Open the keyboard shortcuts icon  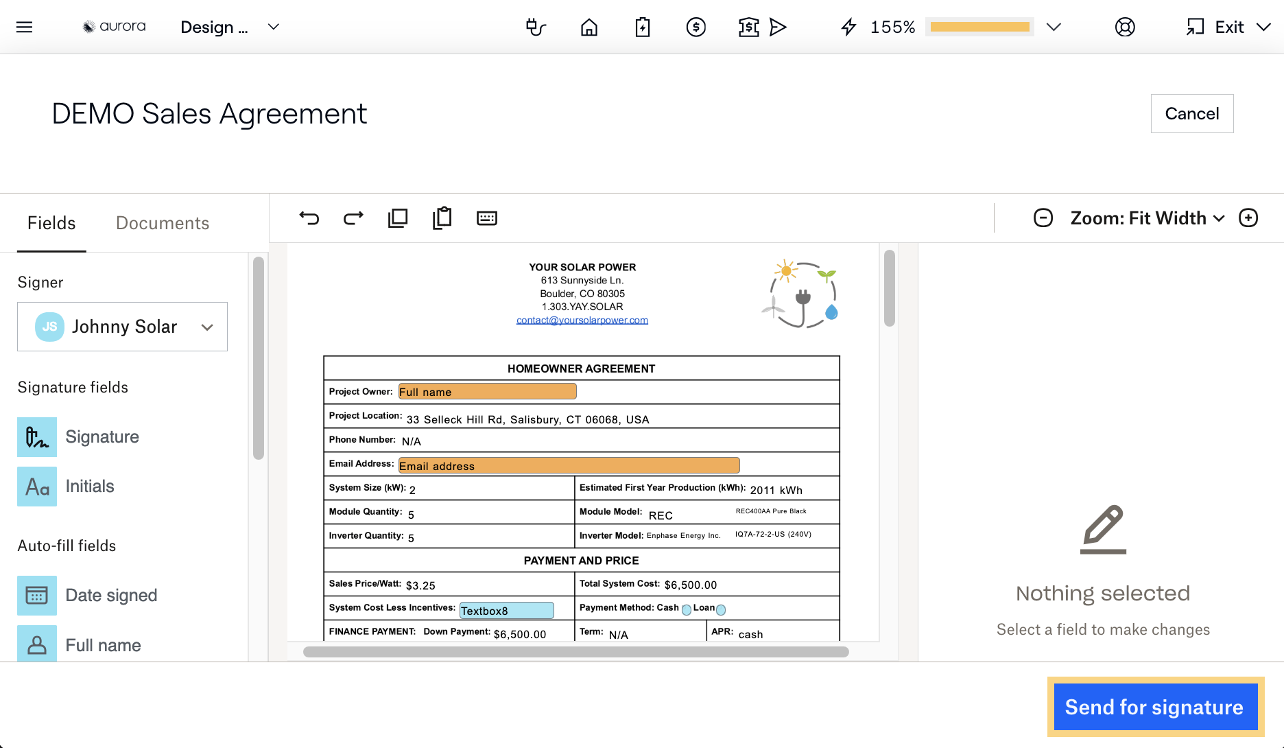pyautogui.click(x=487, y=218)
